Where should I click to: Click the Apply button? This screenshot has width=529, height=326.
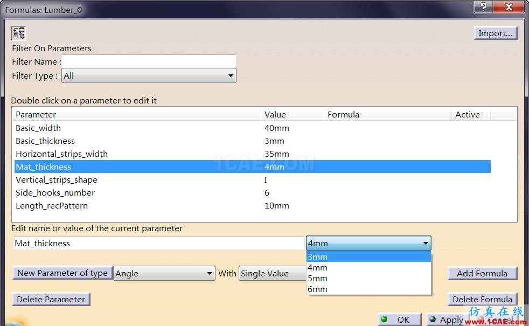coord(447,319)
